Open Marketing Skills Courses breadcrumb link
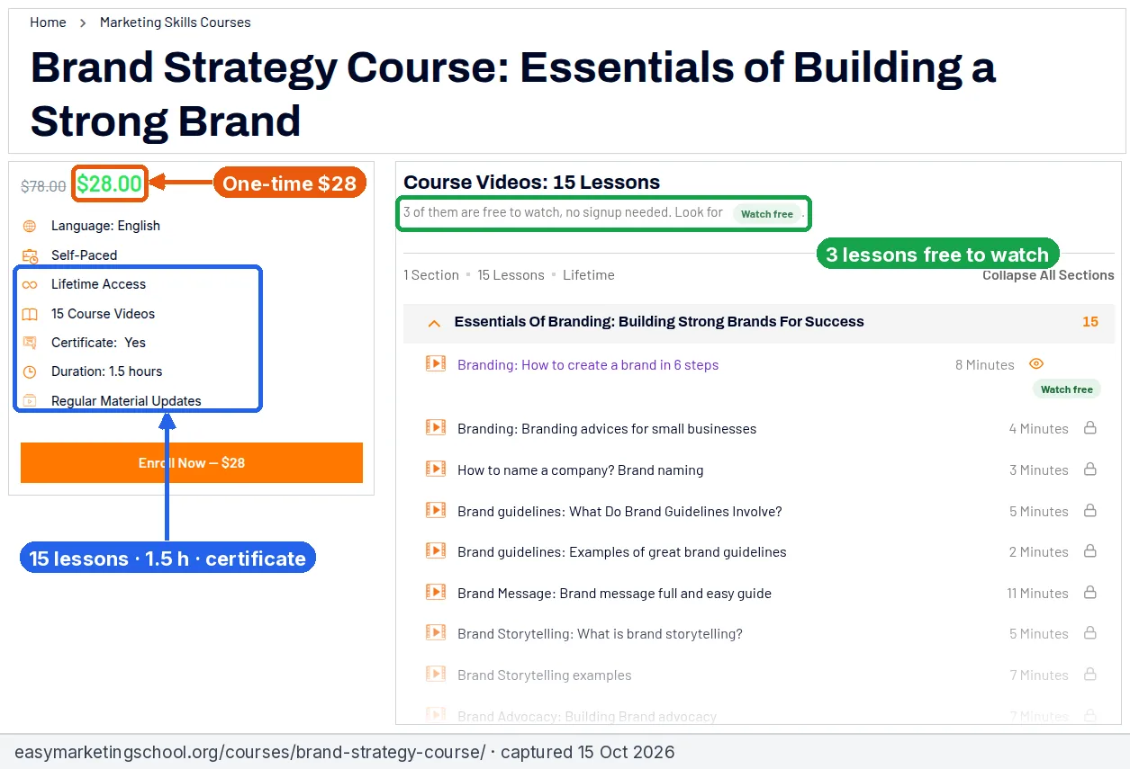 [x=176, y=22]
